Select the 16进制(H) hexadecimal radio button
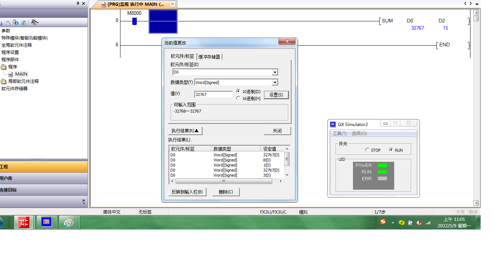 tap(238, 98)
